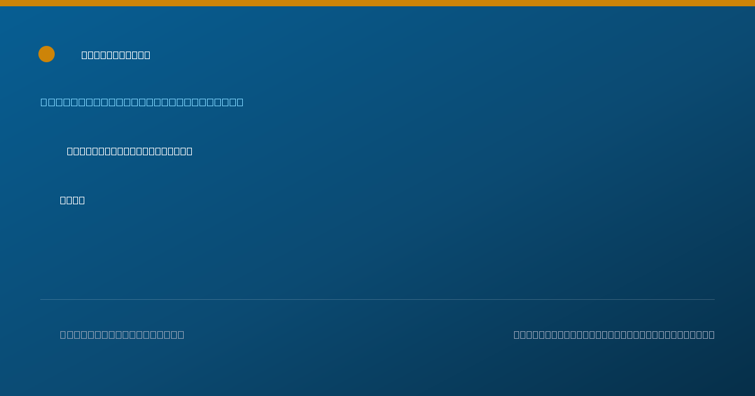The image size is (755, 396).
Task: Click the orange circle logo icon
Action: 47,54
